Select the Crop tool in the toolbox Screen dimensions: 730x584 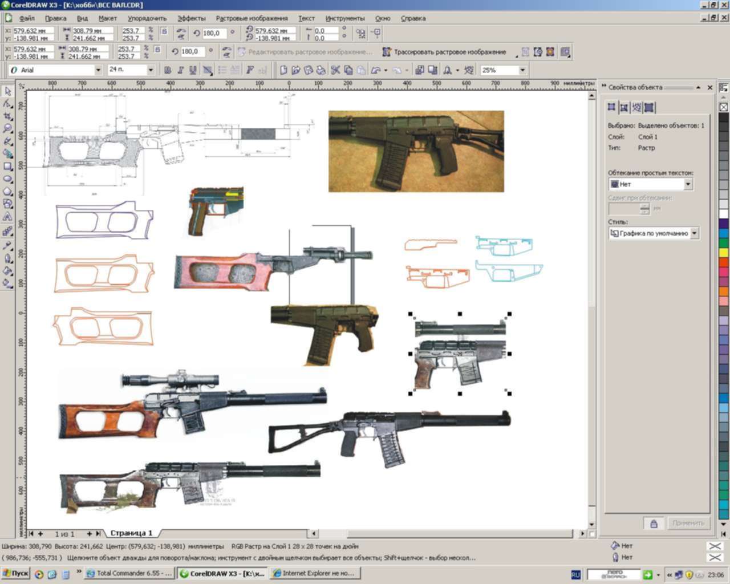point(7,116)
